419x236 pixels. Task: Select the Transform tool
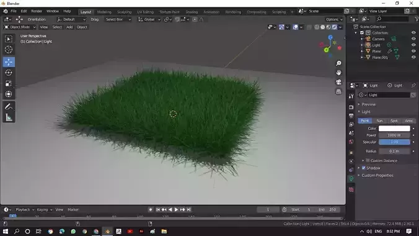point(9,94)
